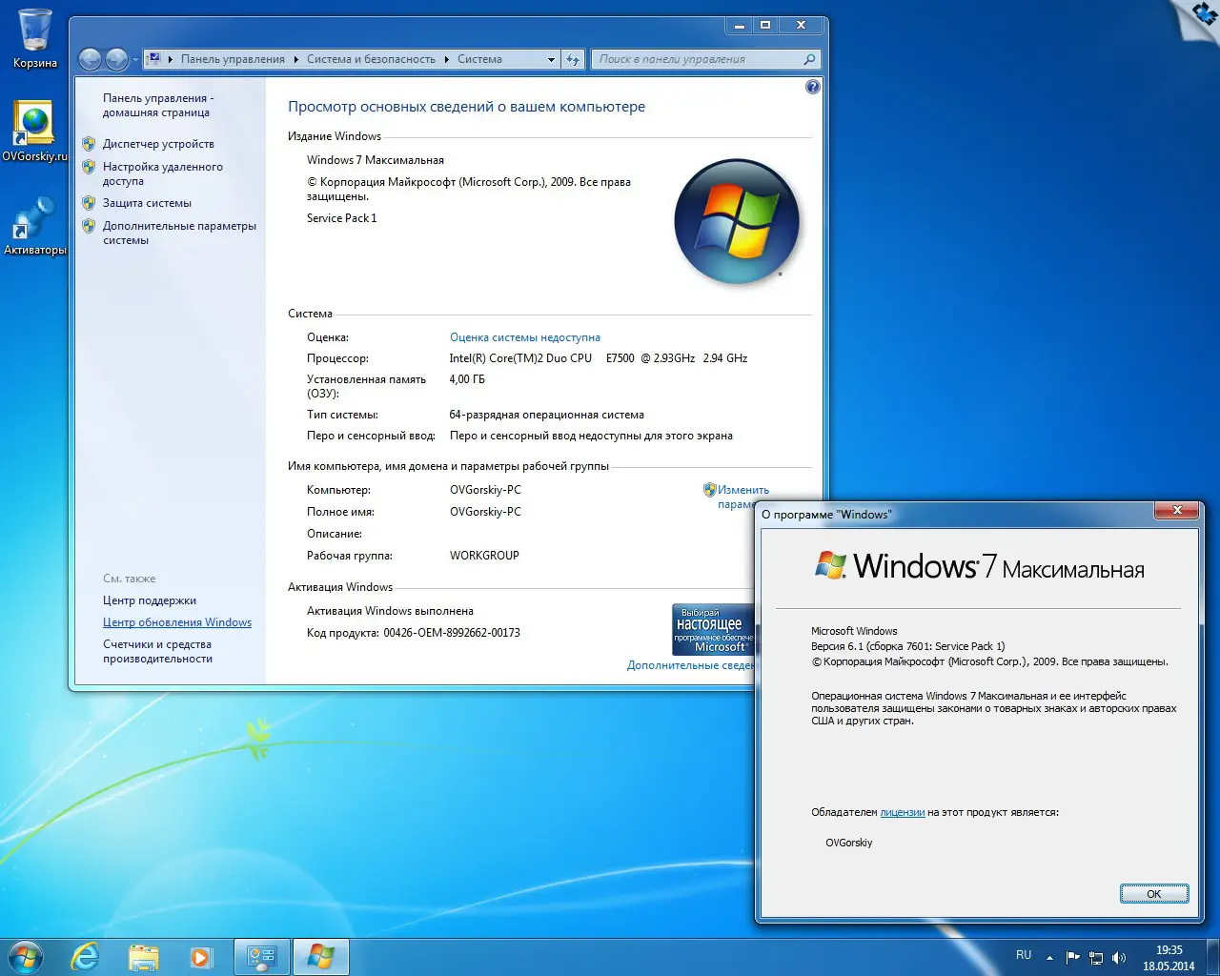Image resolution: width=1220 pixels, height=976 pixels.
Task: Open Windows Explorer from the taskbar
Action: coord(143,956)
